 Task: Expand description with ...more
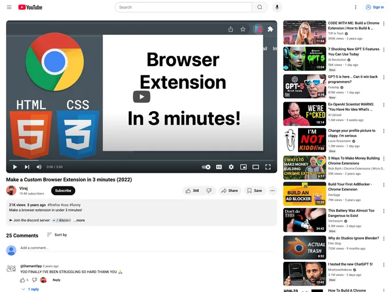[79, 220]
